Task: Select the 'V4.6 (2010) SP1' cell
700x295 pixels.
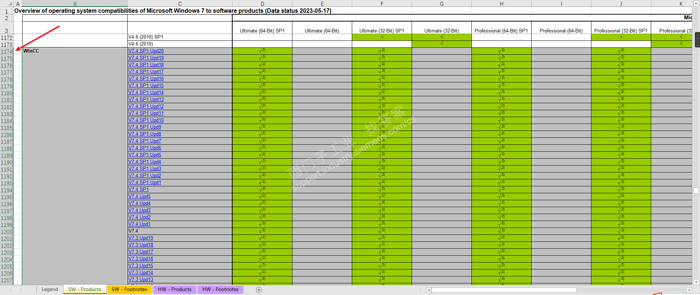Action: (180, 37)
